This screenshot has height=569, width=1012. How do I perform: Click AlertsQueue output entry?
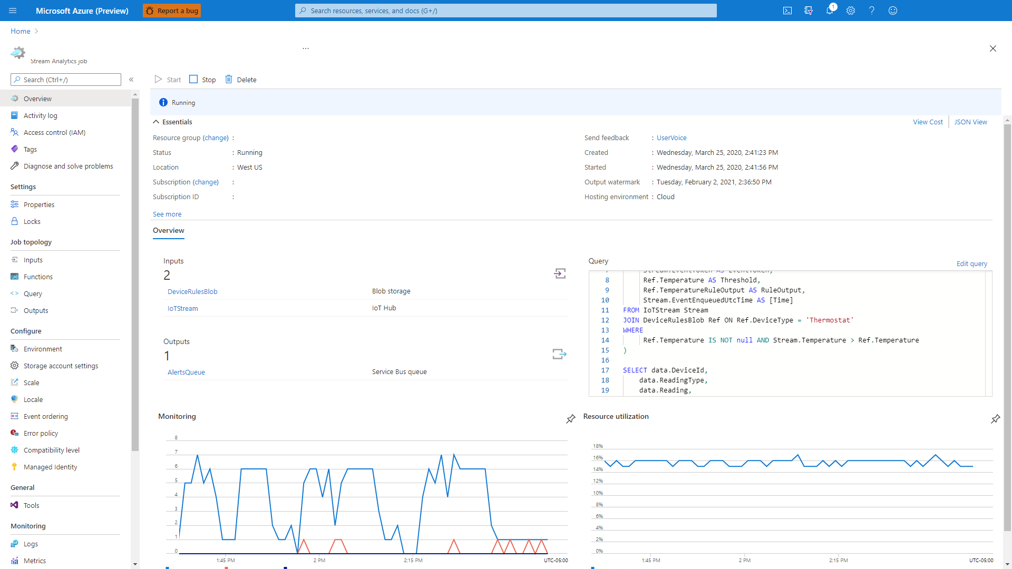tap(186, 371)
